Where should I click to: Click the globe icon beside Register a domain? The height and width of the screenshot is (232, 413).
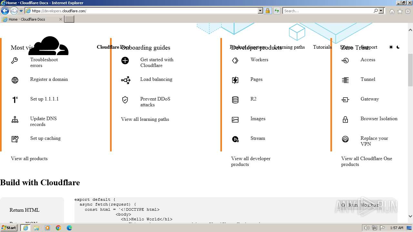click(15, 80)
